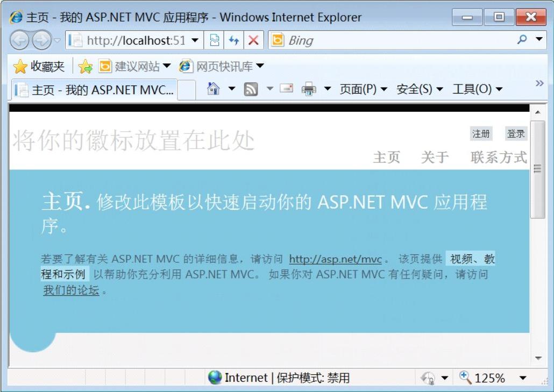554x392 pixels.
Task: Open the 关于 About navigation link
Action: click(x=435, y=157)
